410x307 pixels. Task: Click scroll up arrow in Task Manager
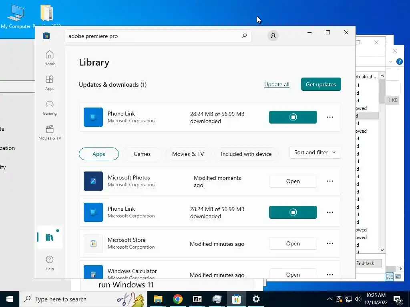382,76
